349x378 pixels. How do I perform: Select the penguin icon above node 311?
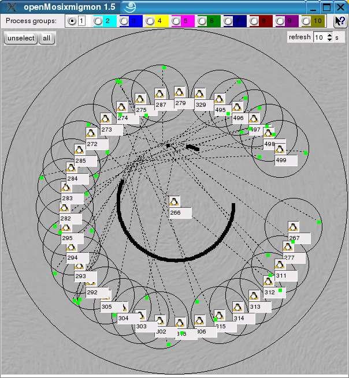click(x=280, y=264)
